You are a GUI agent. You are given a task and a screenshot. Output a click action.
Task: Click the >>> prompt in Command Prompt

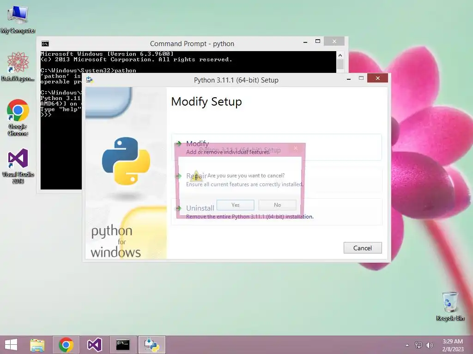coord(46,115)
